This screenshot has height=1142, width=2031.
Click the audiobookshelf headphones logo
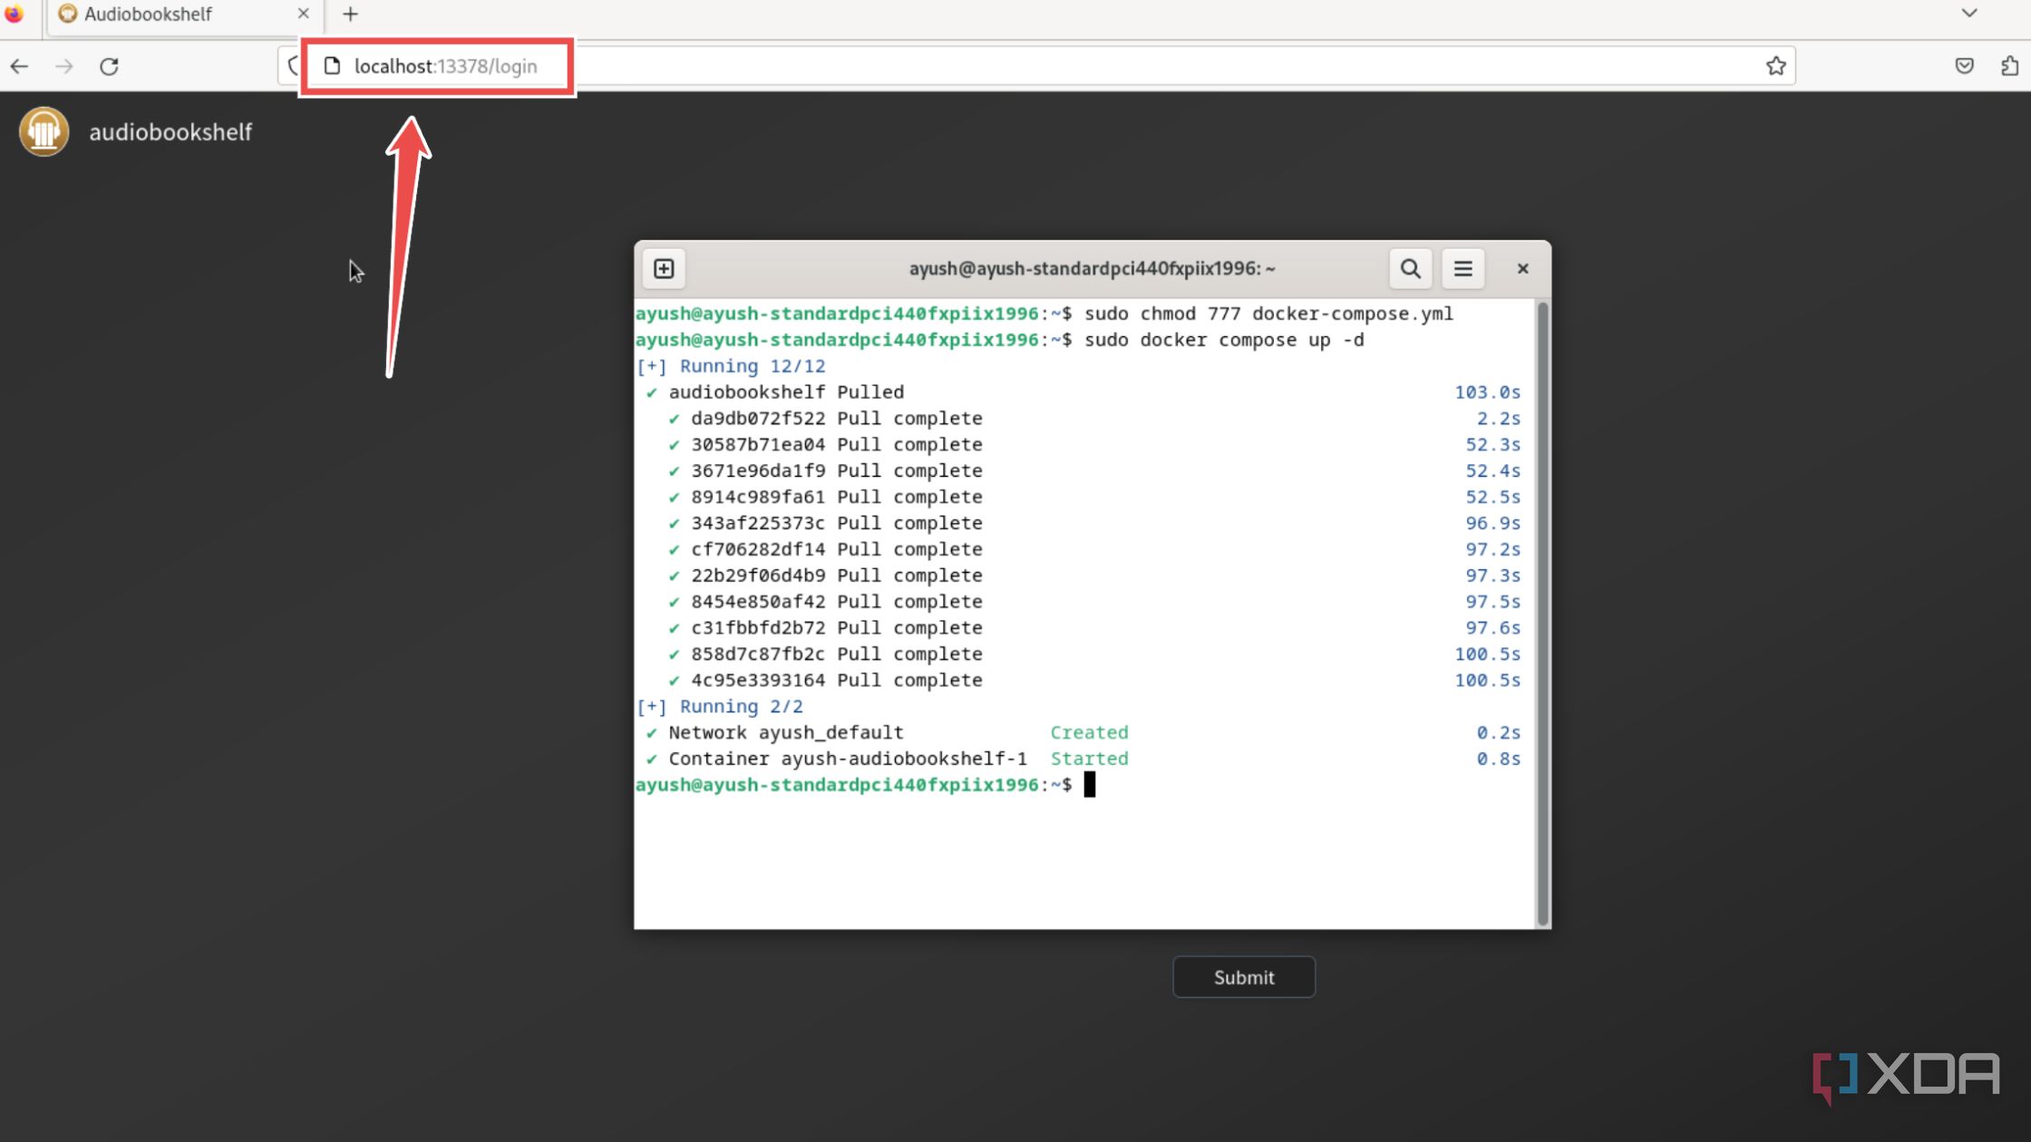tap(44, 131)
